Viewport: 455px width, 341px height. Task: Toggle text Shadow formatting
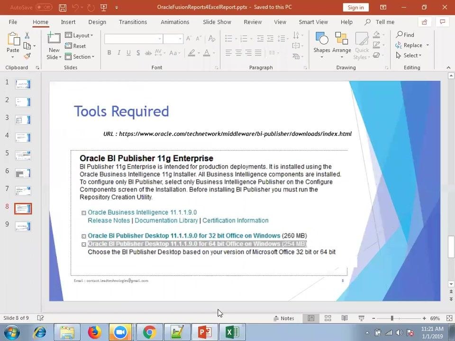138,53
